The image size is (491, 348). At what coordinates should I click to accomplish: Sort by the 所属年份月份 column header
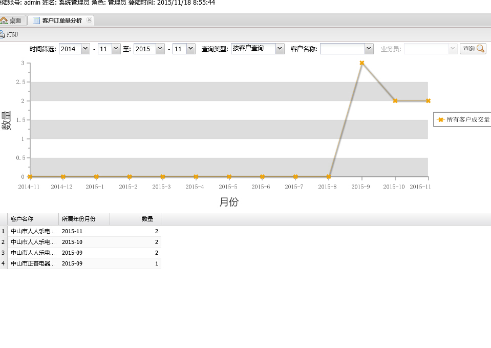click(x=84, y=219)
